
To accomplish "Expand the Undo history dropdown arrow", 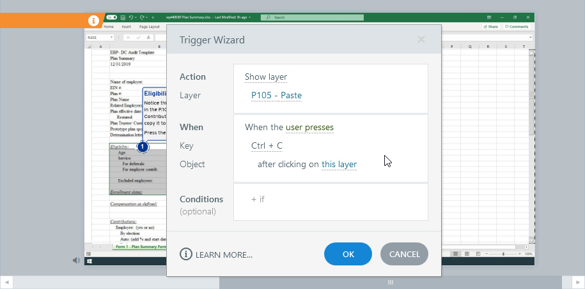I will coord(136,17).
